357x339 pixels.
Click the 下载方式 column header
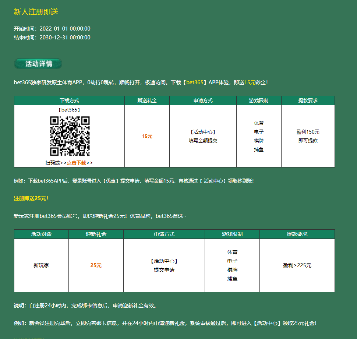[x=70, y=100]
